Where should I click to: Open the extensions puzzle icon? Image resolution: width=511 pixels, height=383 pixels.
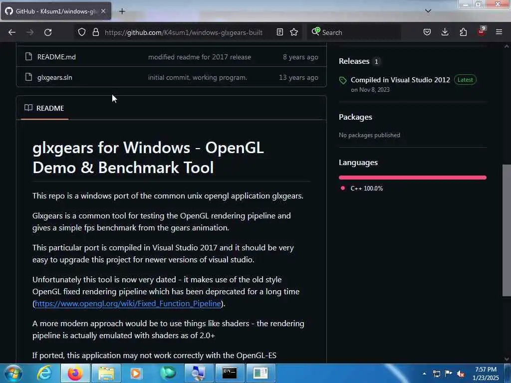(463, 32)
